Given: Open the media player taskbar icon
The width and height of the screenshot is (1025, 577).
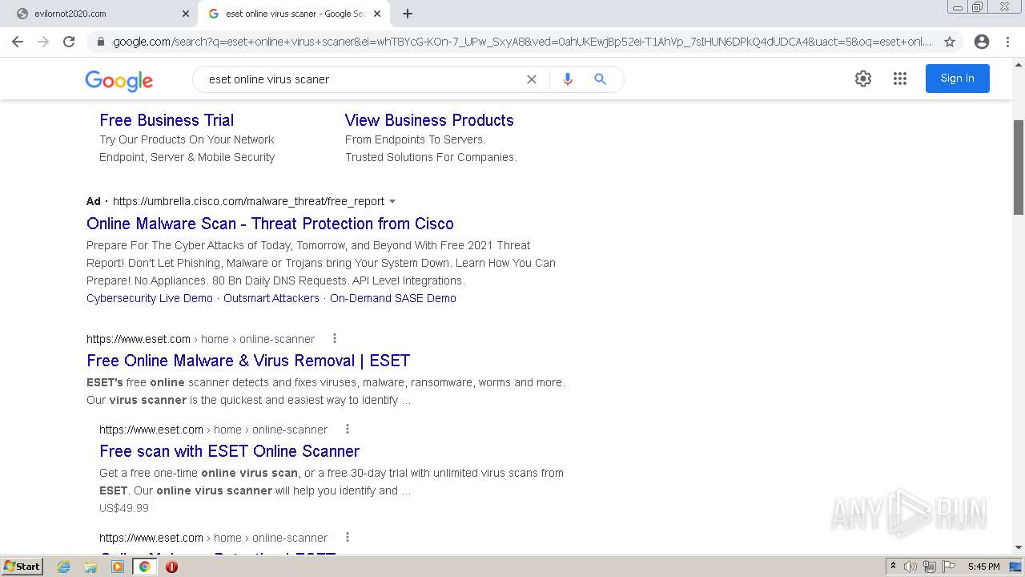Looking at the screenshot, I should click(118, 567).
